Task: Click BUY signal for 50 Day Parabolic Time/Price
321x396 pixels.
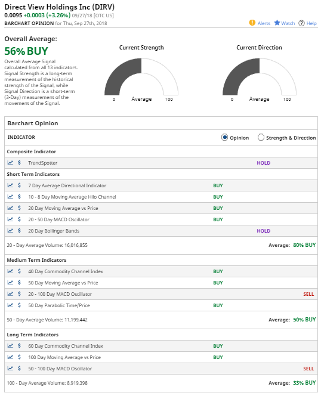Action: pyautogui.click(x=218, y=305)
